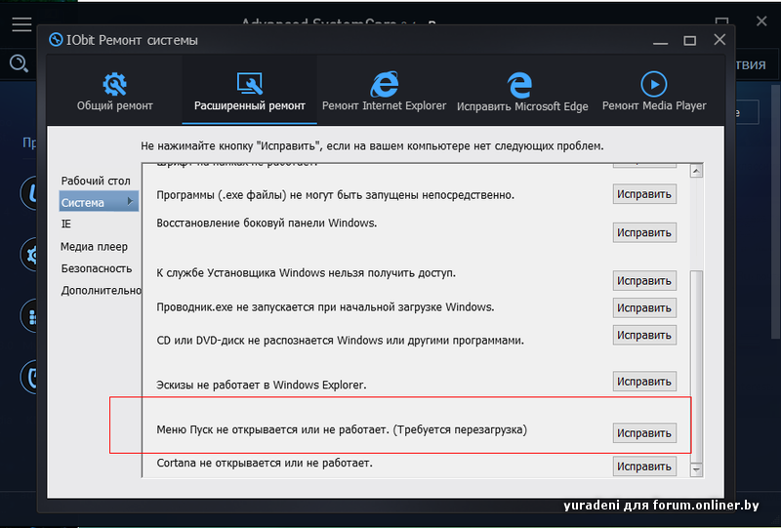
Task: Select Система category
Action: click(99, 202)
